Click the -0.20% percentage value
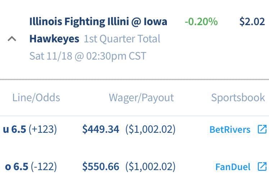269x178 pixels. 201,22
